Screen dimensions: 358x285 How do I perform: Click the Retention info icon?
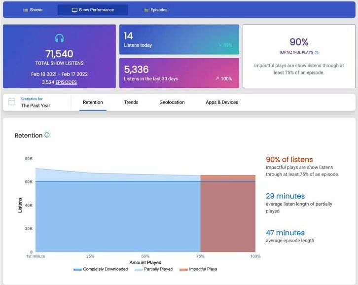pos(47,135)
